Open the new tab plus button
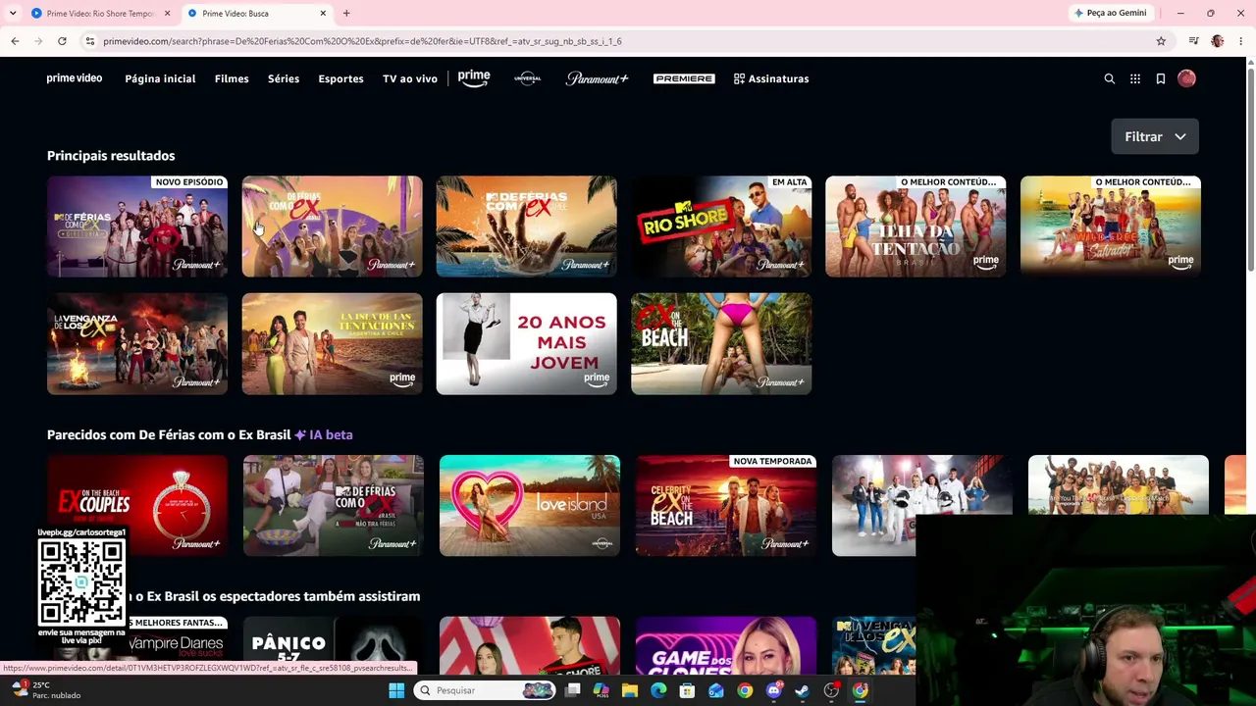This screenshot has height=706, width=1256. pos(346,13)
